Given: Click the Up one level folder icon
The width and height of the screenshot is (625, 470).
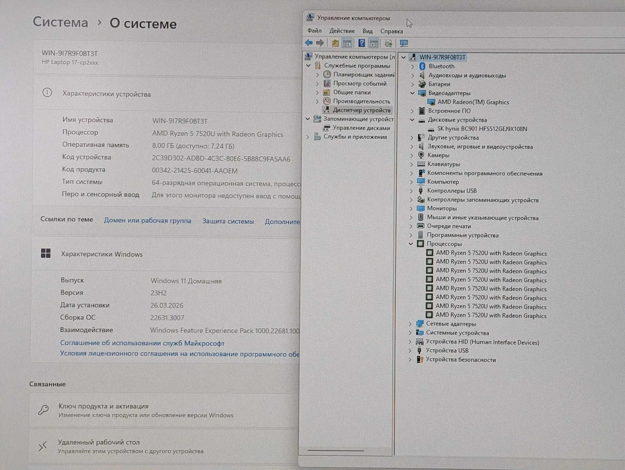Looking at the screenshot, I should (x=335, y=43).
